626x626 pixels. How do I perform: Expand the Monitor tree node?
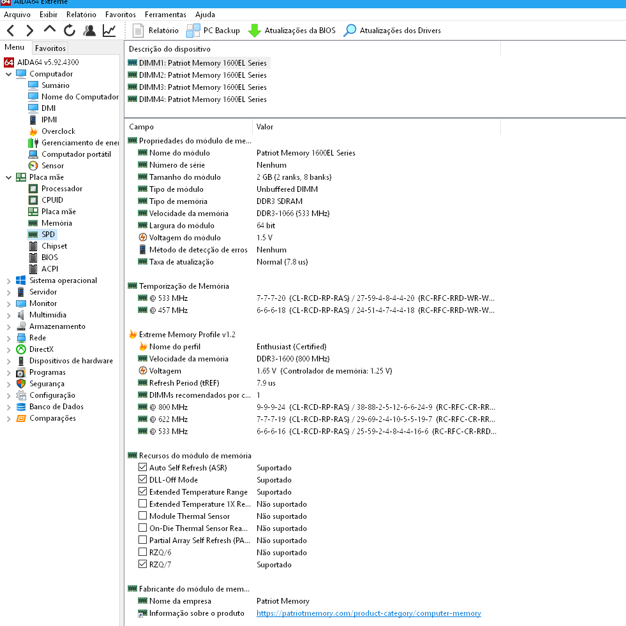(8, 304)
